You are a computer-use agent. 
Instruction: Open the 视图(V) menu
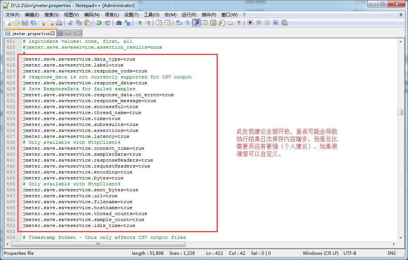(x=71, y=15)
